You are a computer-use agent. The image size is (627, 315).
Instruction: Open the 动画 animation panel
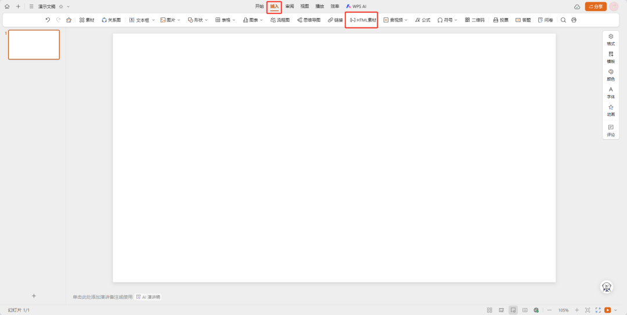(611, 110)
